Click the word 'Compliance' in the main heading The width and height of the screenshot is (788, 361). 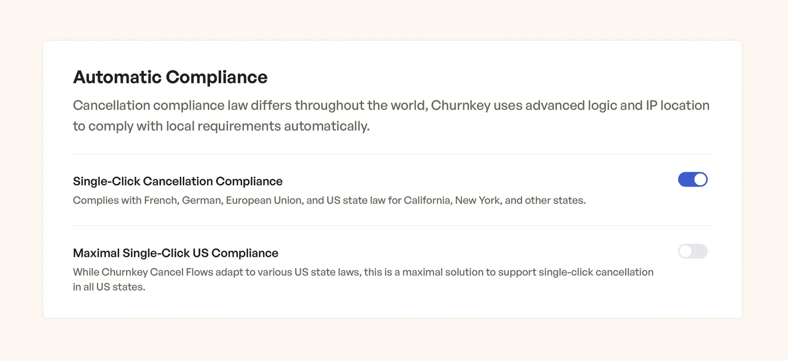(217, 77)
